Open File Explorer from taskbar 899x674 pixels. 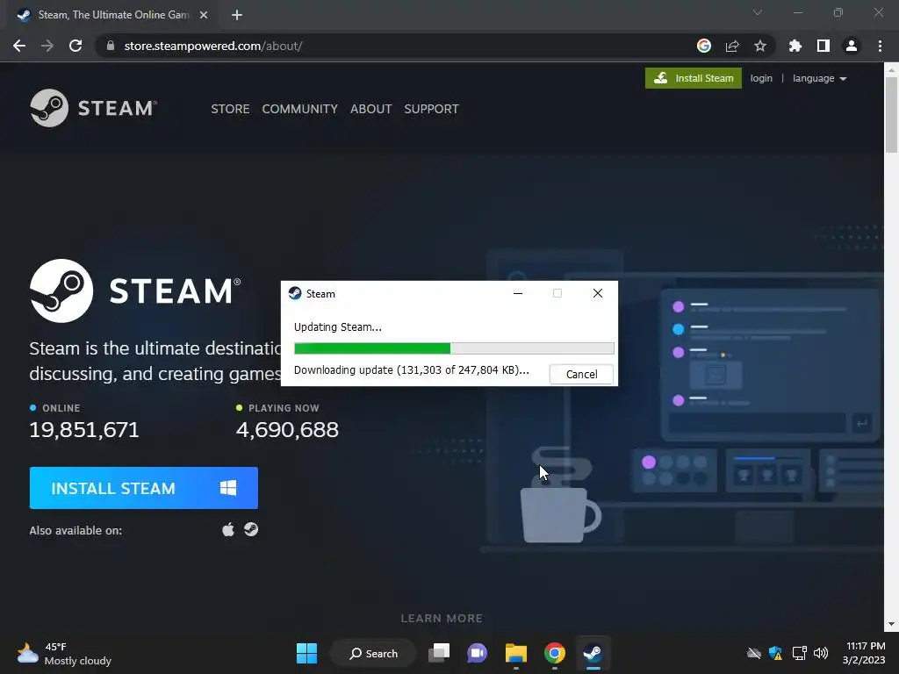click(516, 653)
